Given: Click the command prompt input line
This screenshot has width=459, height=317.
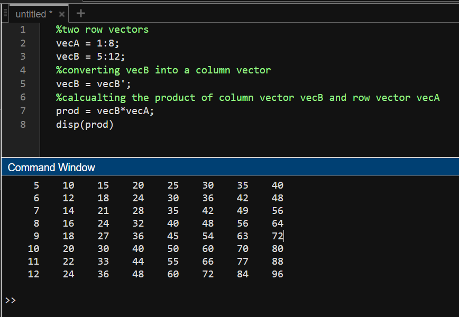Looking at the screenshot, I should pos(159,300).
